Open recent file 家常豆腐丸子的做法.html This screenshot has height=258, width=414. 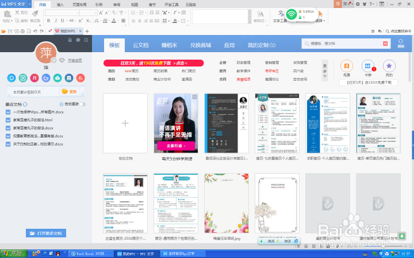click(33, 120)
